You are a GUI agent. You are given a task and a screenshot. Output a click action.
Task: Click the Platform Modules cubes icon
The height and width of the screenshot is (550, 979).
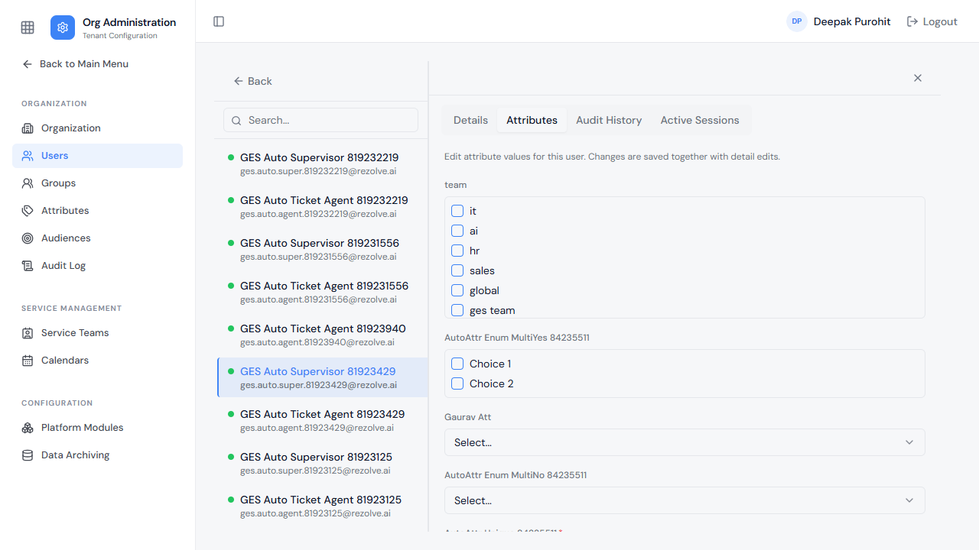coord(28,428)
